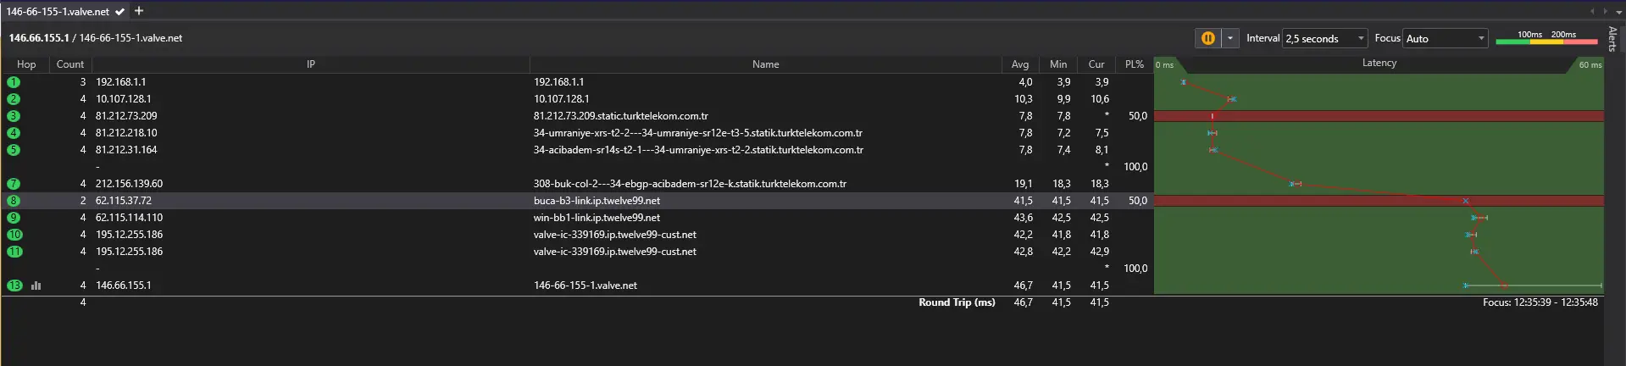The image size is (1626, 366).
Task: Click the Focus time range 12:35:39 - 12:35:48
Action: coord(1540,302)
